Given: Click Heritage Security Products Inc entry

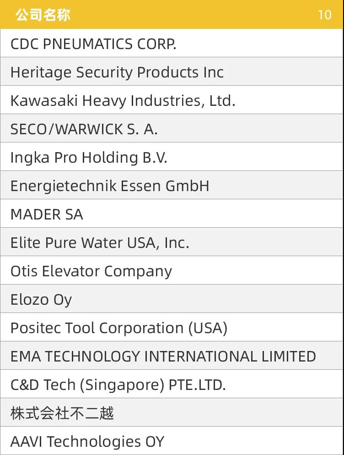Looking at the screenshot, I should [172, 71].
